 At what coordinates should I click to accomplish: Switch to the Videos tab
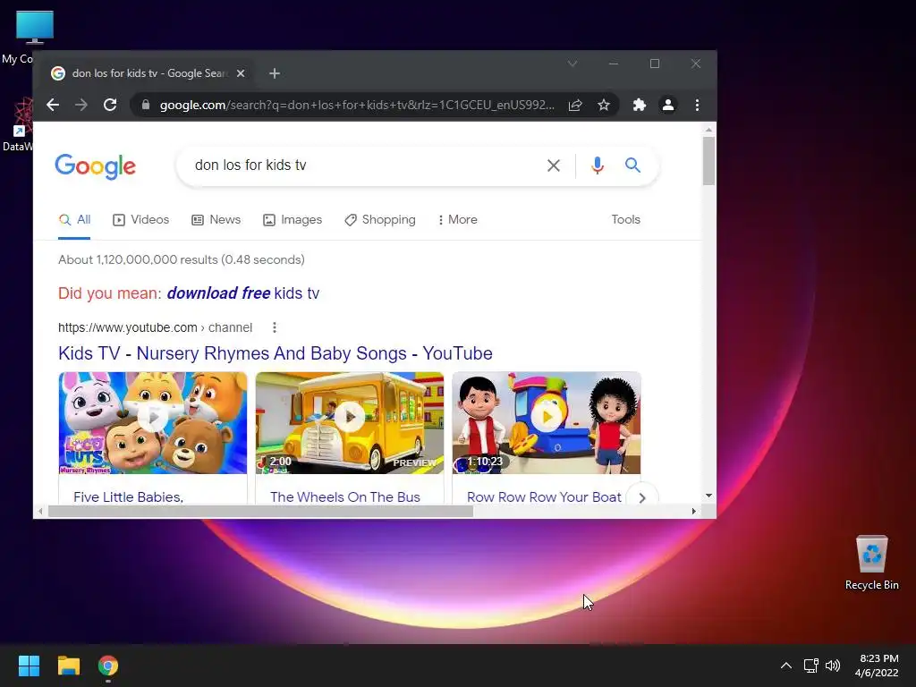tap(140, 220)
